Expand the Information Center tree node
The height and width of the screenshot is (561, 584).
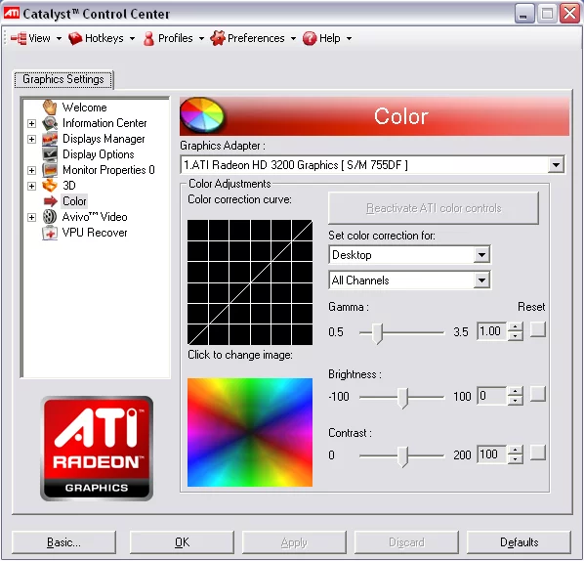31,123
